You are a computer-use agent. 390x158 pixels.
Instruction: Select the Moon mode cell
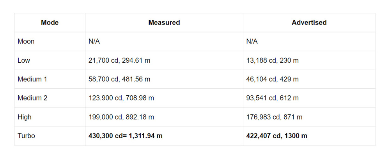pyautogui.click(x=26, y=42)
